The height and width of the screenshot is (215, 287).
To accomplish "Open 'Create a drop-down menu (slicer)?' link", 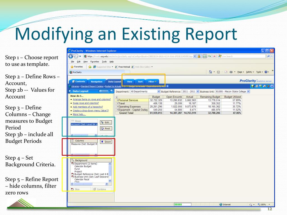I will [91, 111].
